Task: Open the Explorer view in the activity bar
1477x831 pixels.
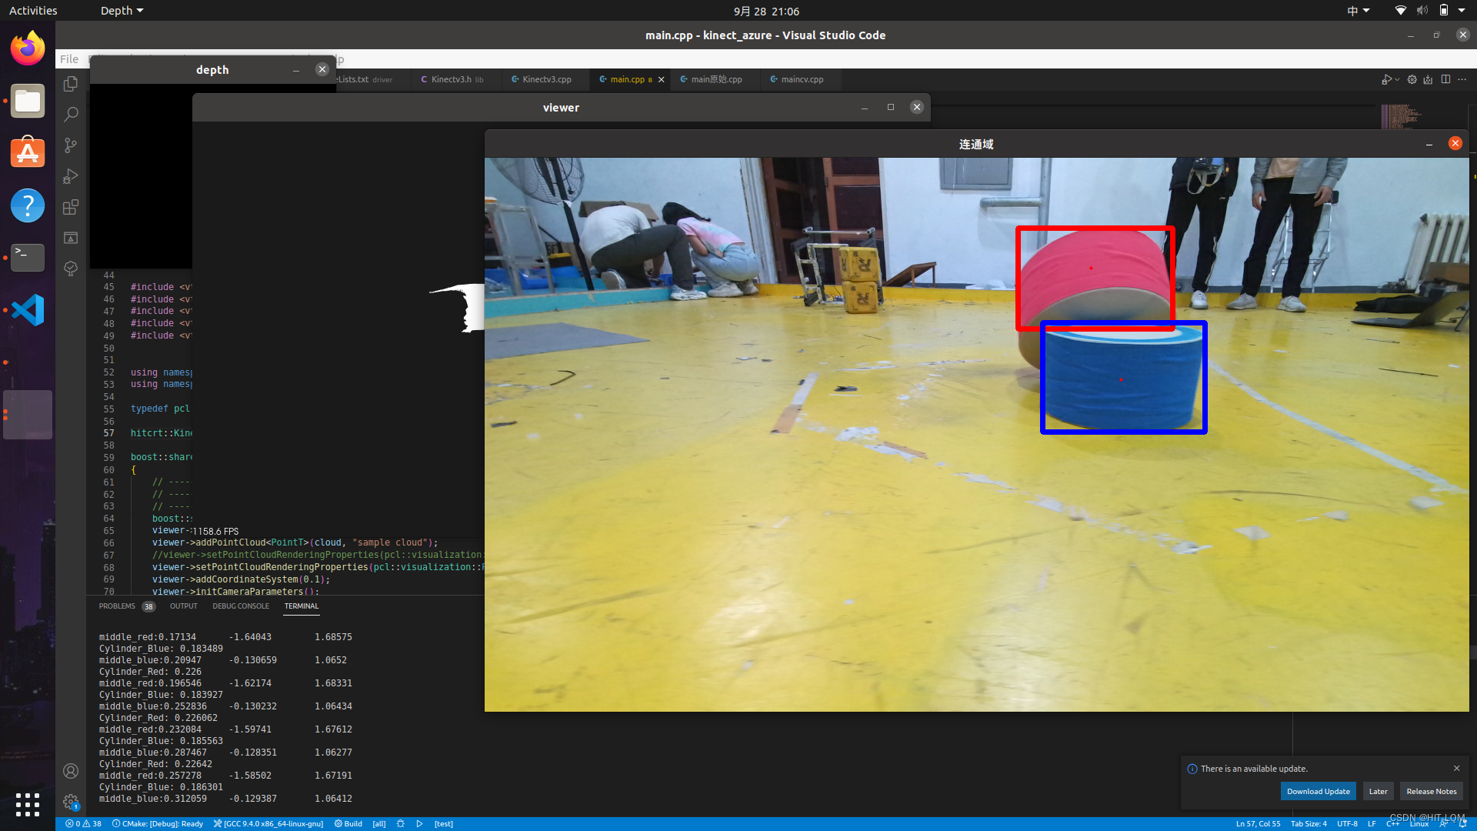Action: click(x=70, y=83)
